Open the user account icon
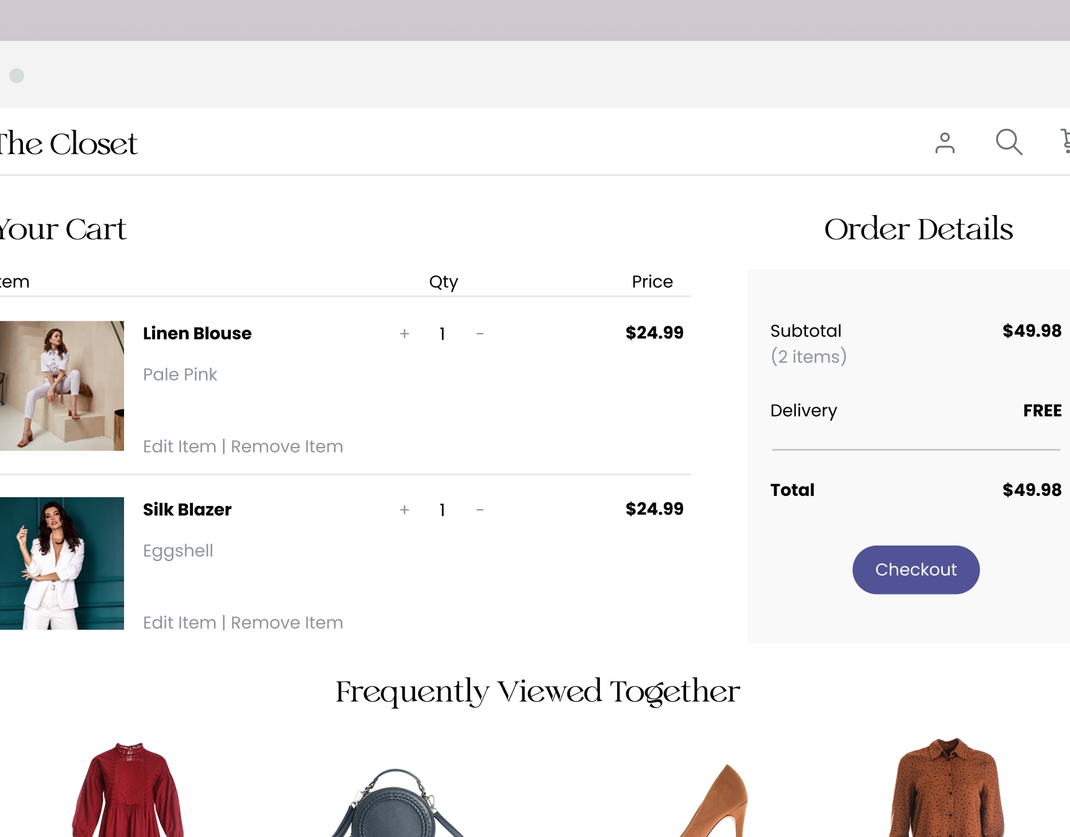The height and width of the screenshot is (837, 1070). click(x=945, y=143)
